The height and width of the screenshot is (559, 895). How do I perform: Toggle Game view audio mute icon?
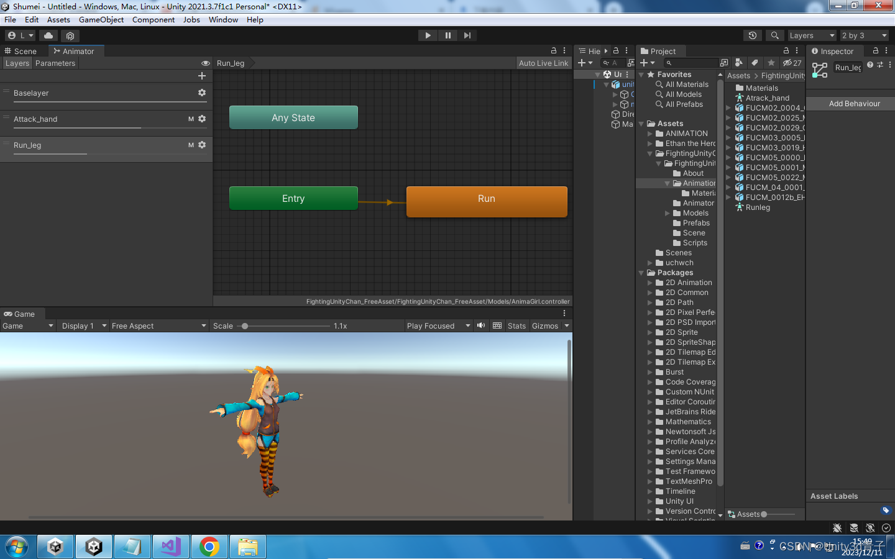click(481, 325)
